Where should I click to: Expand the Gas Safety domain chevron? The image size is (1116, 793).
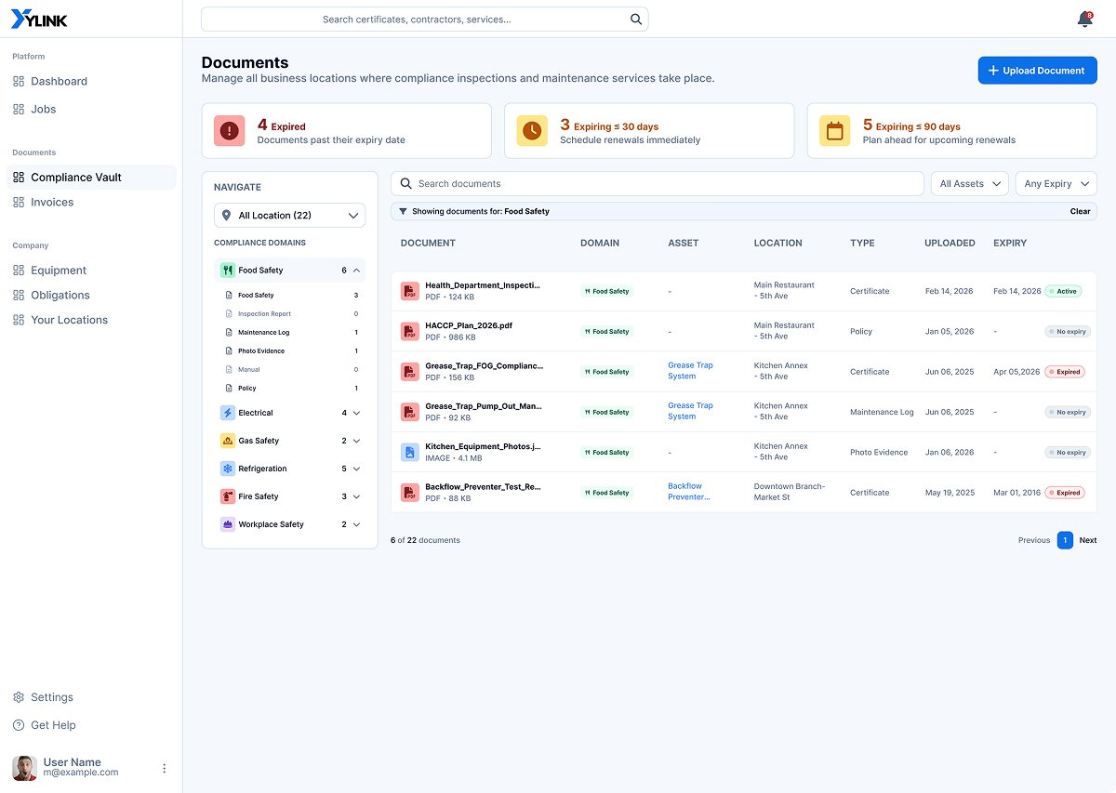pos(357,441)
